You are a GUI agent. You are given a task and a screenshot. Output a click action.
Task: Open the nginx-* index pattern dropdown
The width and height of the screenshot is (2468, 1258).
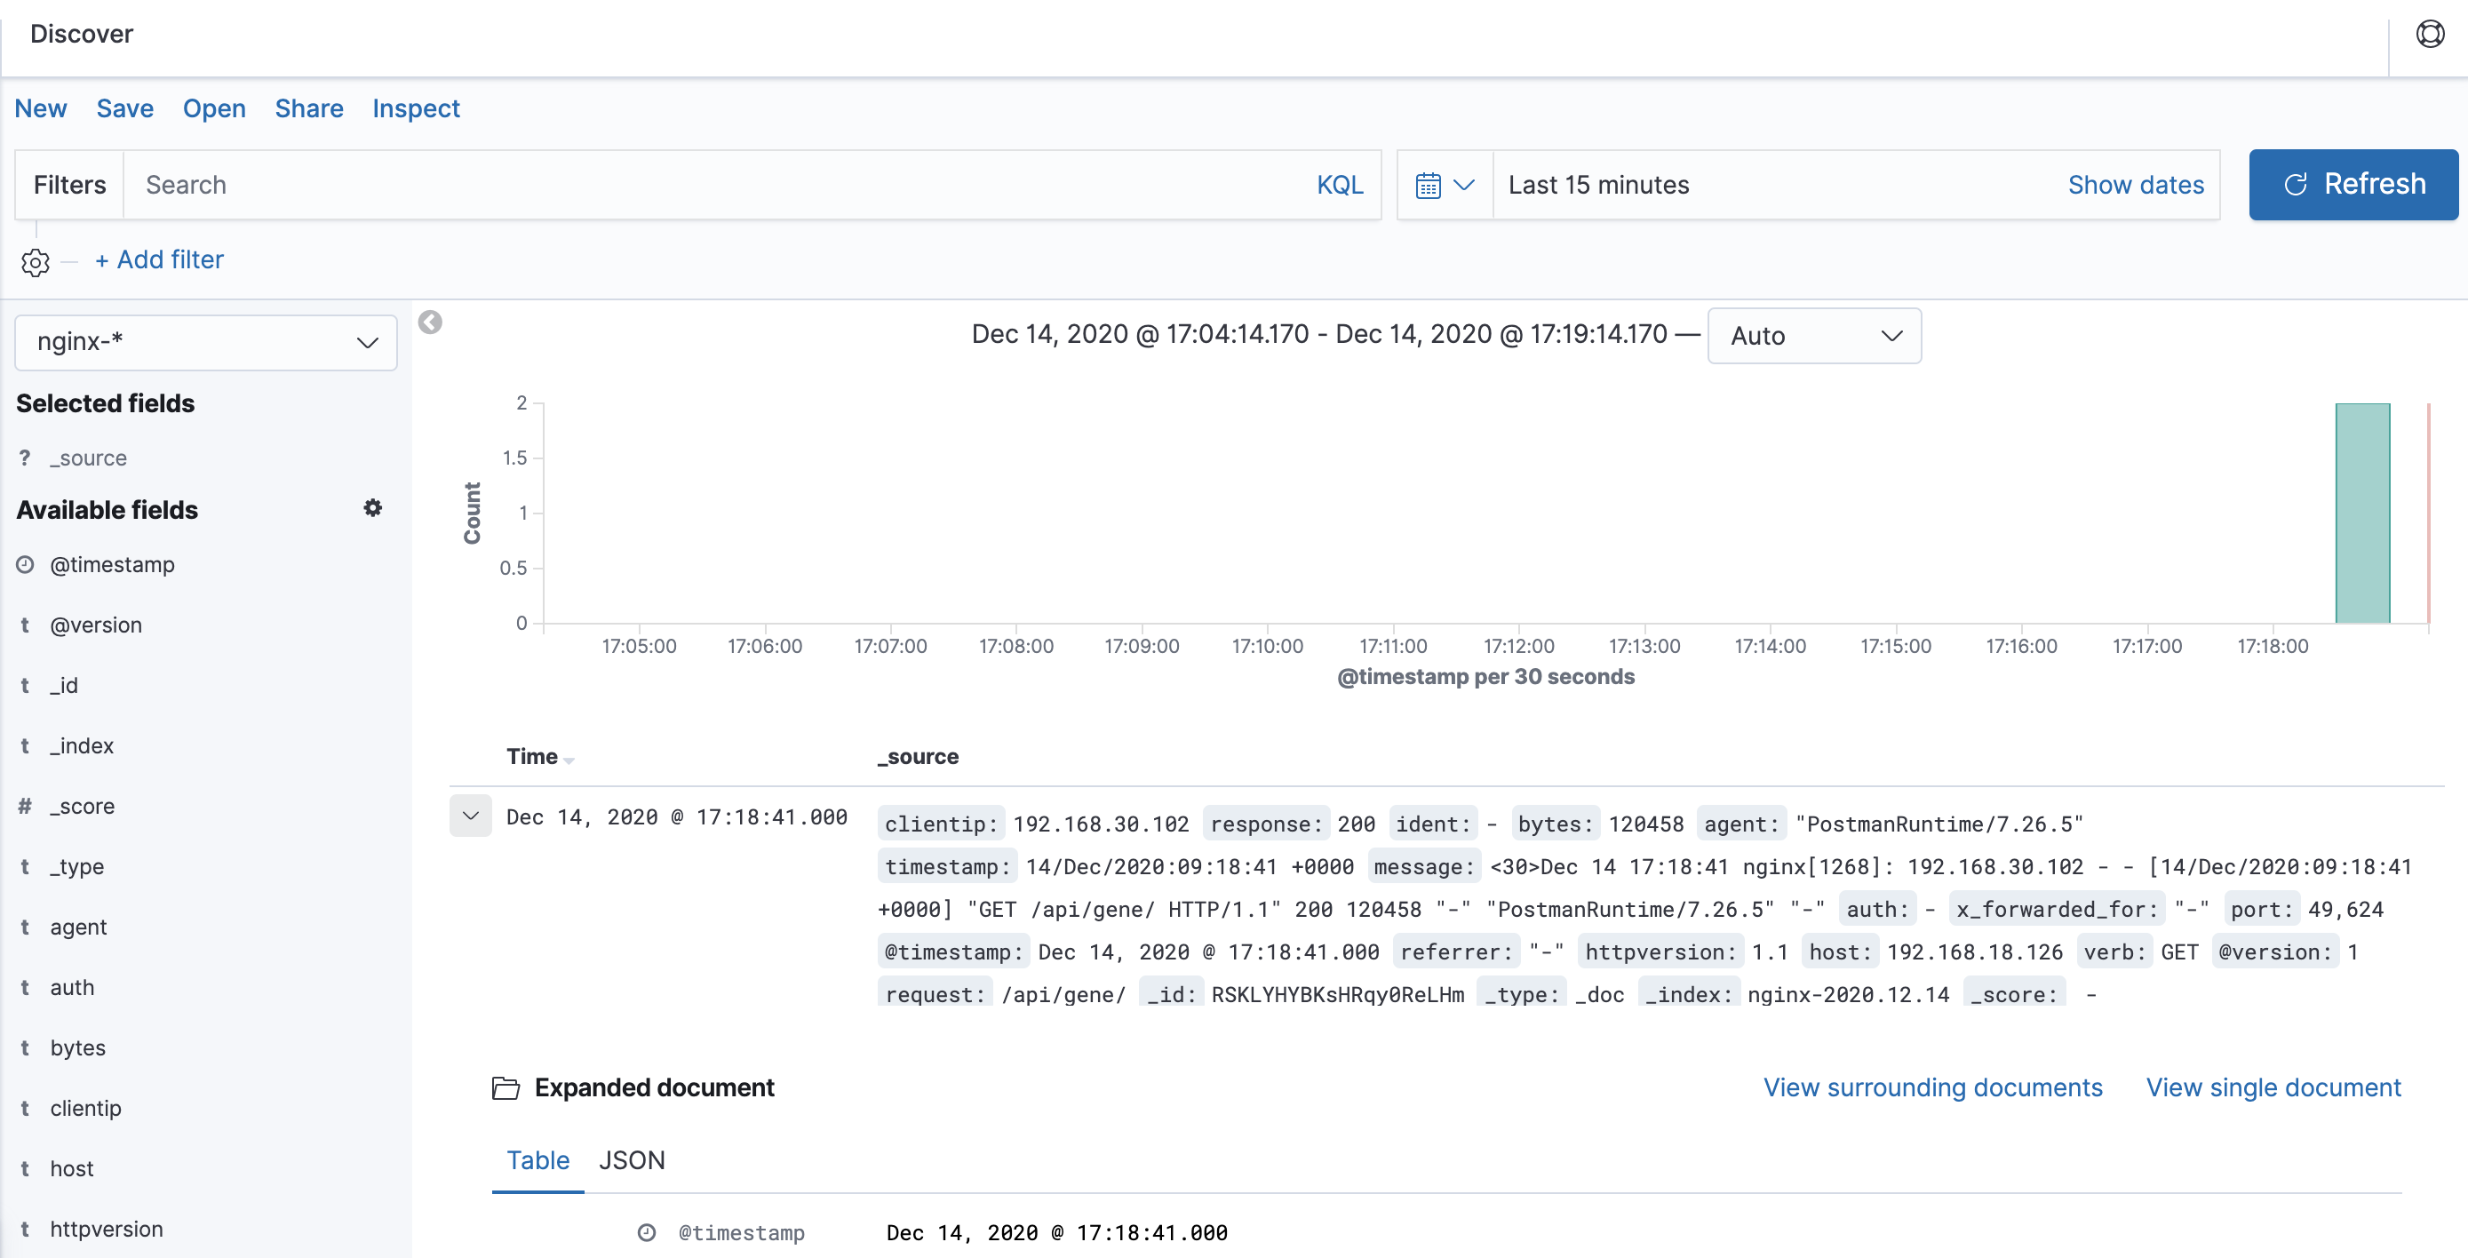(206, 342)
